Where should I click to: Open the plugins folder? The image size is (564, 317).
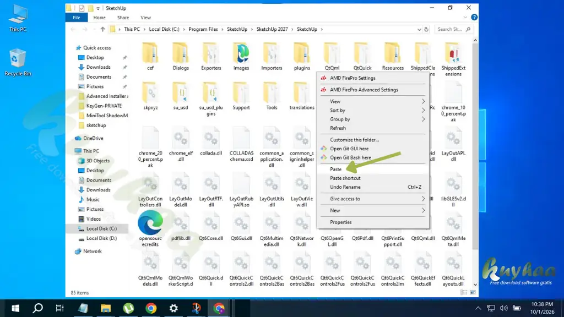pyautogui.click(x=302, y=57)
